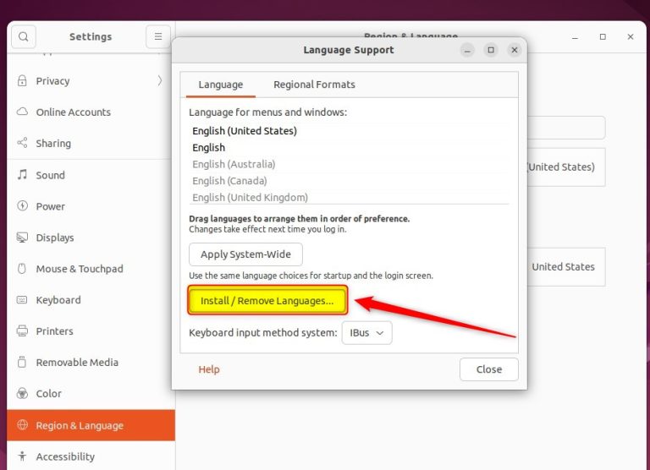Click the Mouse & Touchpad icon
The width and height of the screenshot is (650, 470).
22,268
